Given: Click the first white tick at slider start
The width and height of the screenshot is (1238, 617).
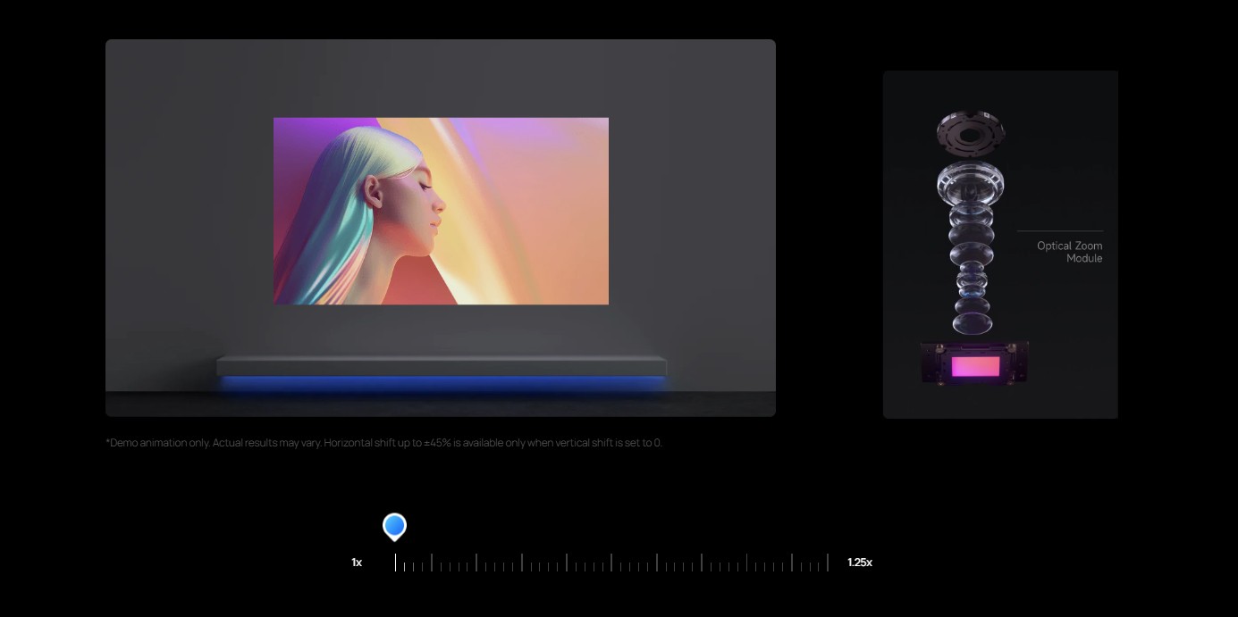Looking at the screenshot, I should click(x=395, y=563).
